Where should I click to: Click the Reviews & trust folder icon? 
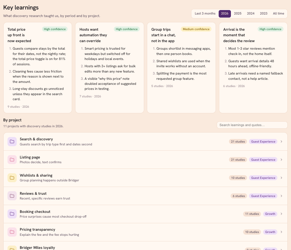coord(12,196)
